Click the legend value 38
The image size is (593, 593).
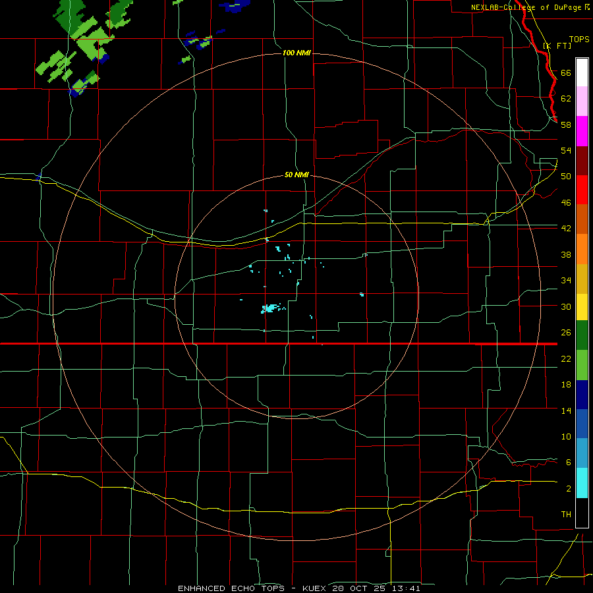click(566, 254)
